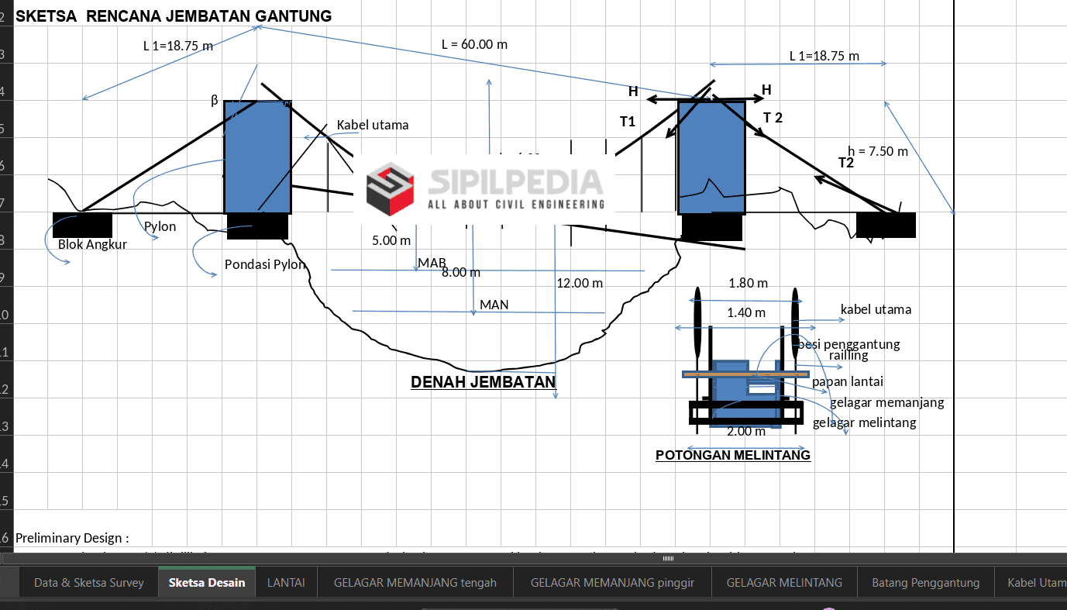The height and width of the screenshot is (610, 1067).
Task: Select the Sketsa Desain sheet tab
Action: pyautogui.click(x=206, y=583)
